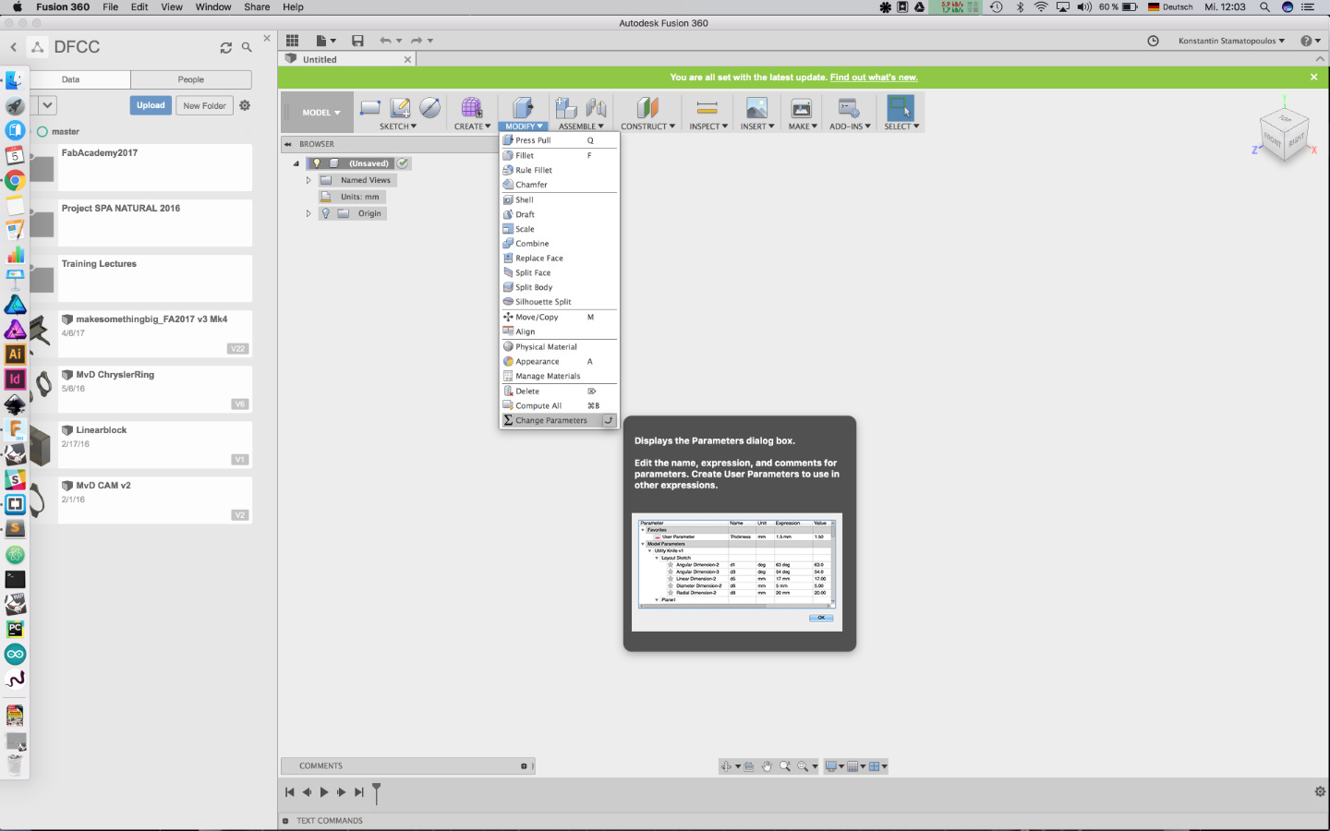Switch to the People tab
1330x831 pixels.
(191, 79)
